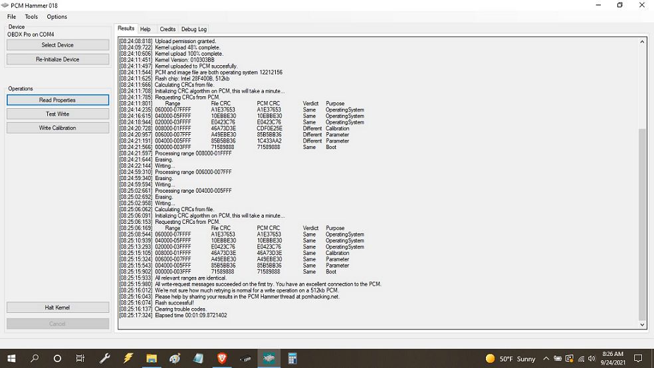Click the Write Calibration button

click(58, 128)
